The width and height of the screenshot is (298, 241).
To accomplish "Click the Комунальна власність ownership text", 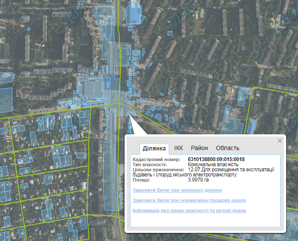I will (x=213, y=164).
